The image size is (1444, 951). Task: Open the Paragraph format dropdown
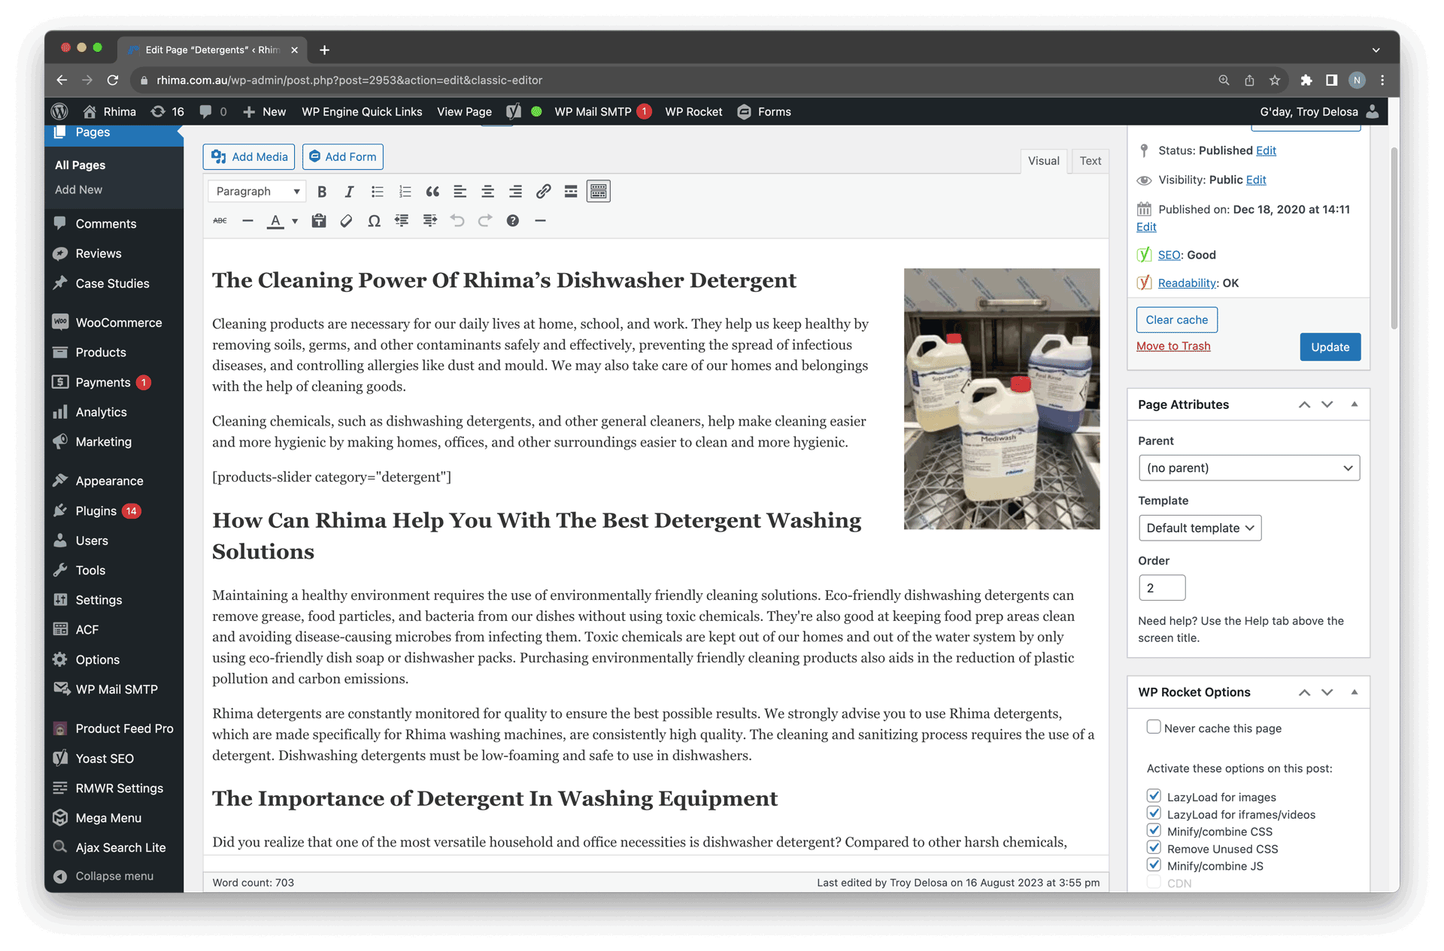257,192
